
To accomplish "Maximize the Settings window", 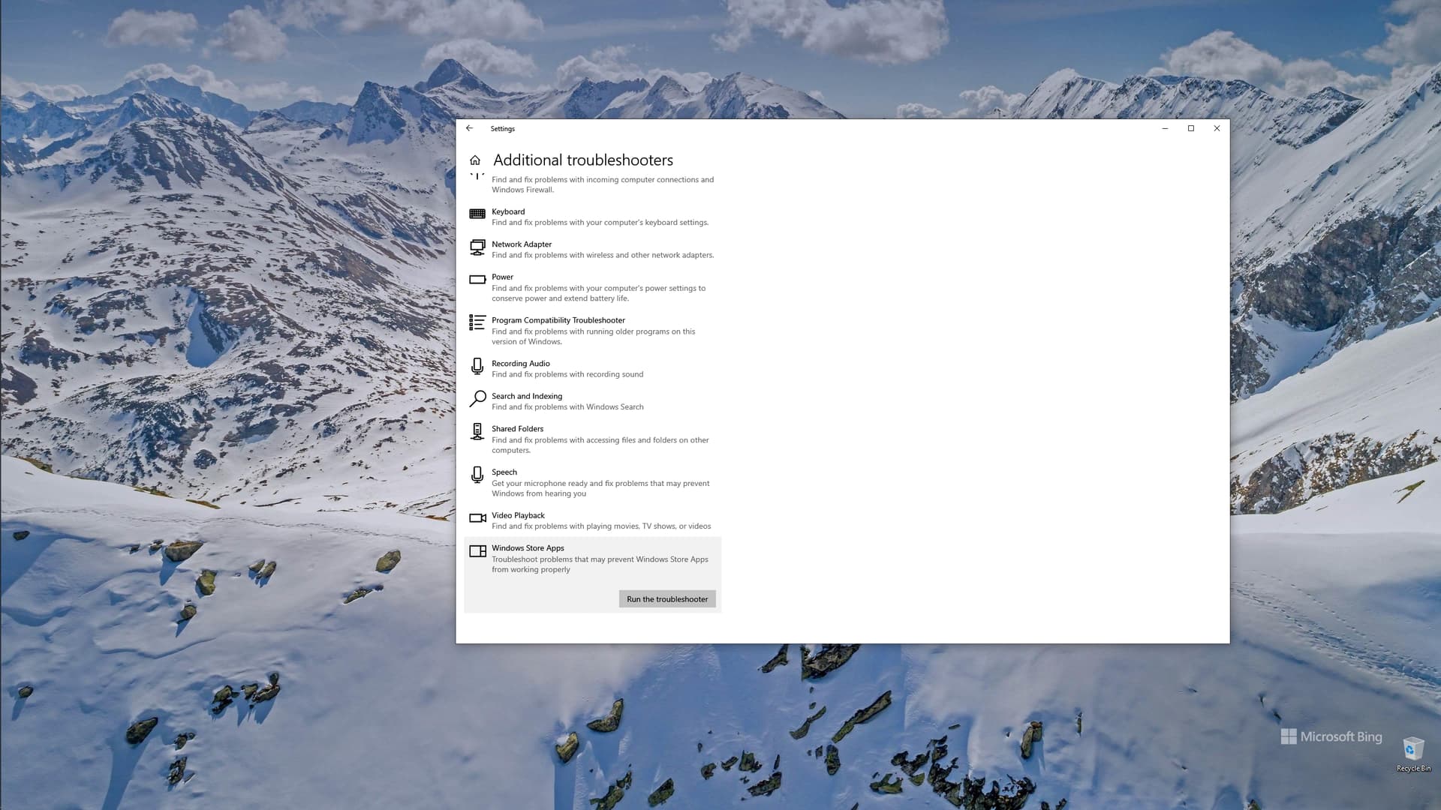I will point(1191,128).
